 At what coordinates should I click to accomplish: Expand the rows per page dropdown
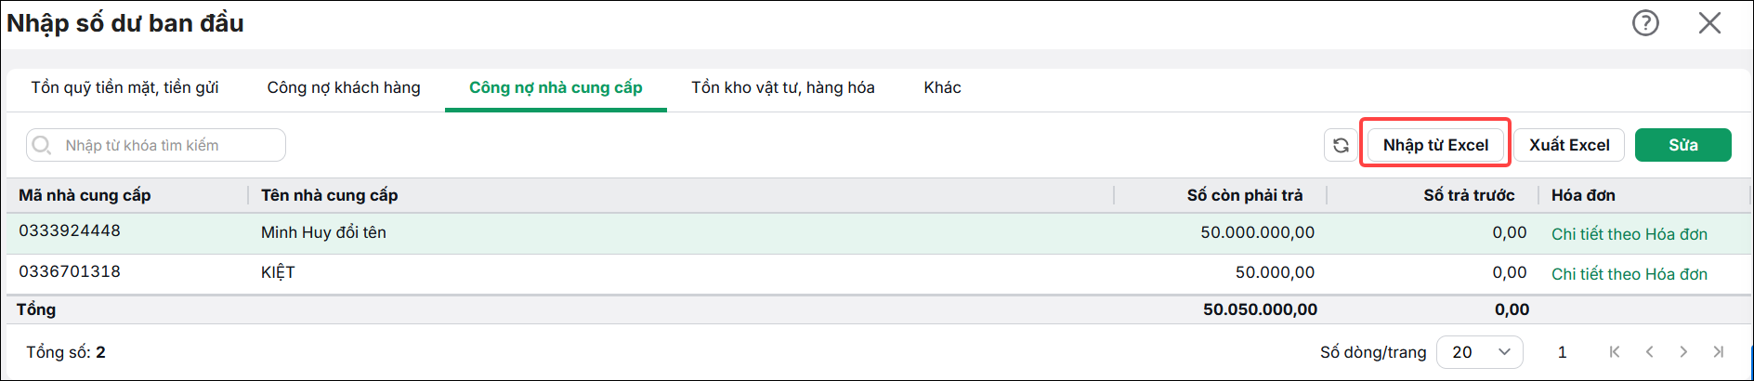[1480, 352]
